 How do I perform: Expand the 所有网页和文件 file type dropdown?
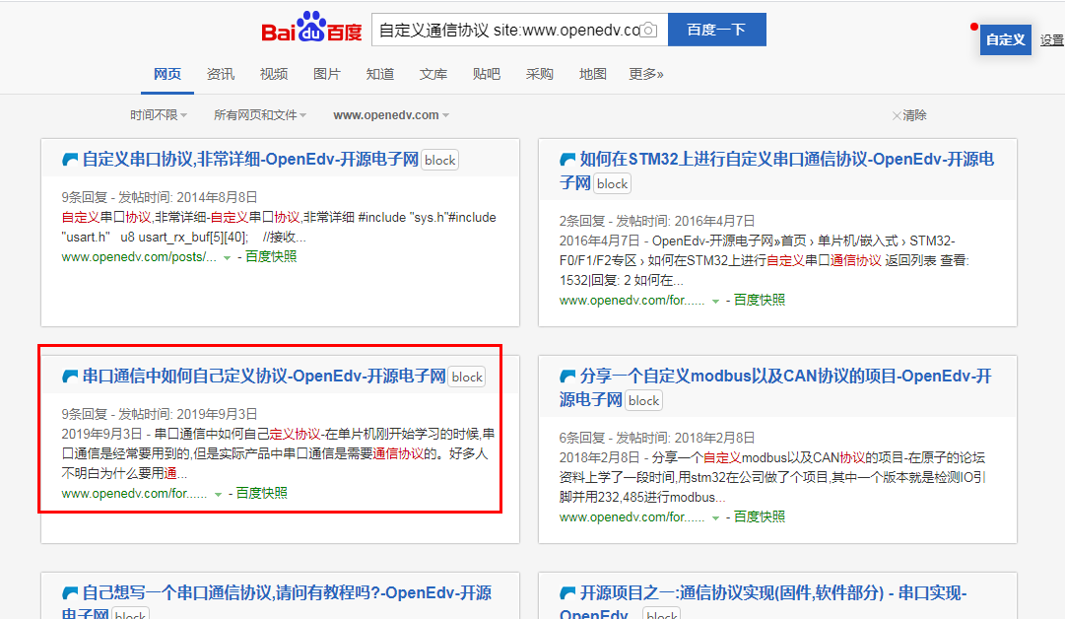click(260, 115)
